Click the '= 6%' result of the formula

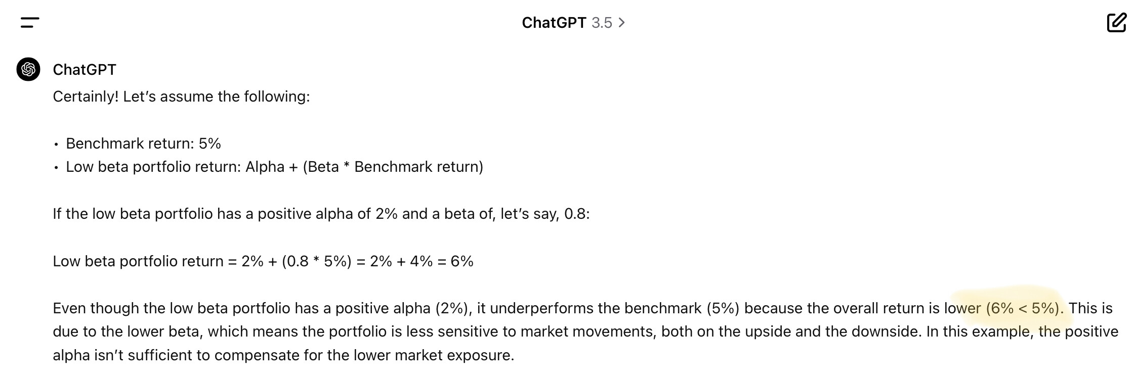[x=455, y=261]
